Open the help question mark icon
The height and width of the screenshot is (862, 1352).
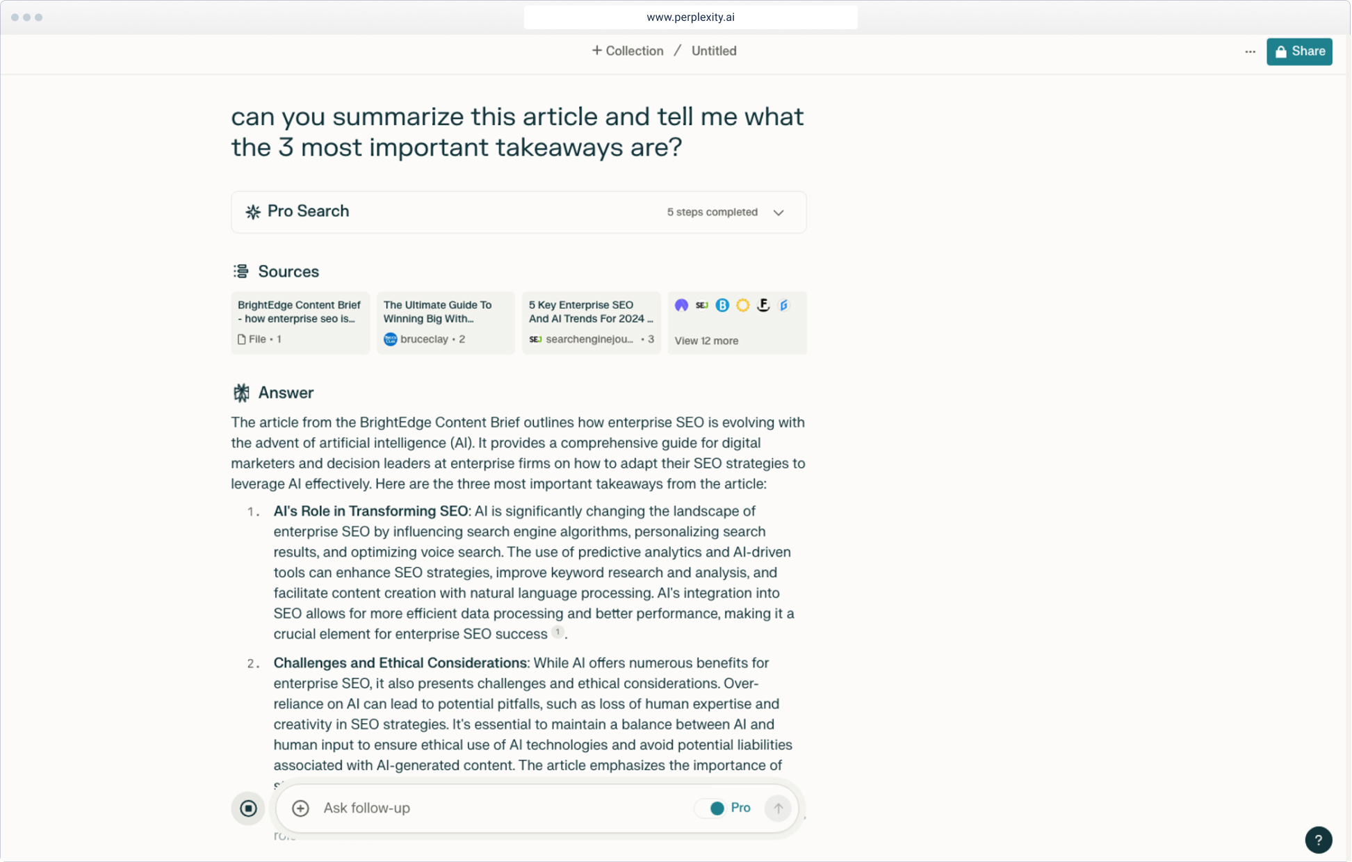(x=1318, y=840)
